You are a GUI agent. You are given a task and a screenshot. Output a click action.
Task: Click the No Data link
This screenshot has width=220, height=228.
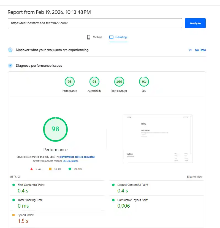200,50
